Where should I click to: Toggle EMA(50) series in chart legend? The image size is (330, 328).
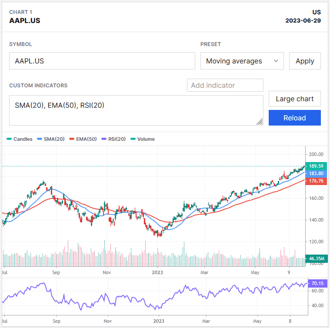[x=83, y=139]
